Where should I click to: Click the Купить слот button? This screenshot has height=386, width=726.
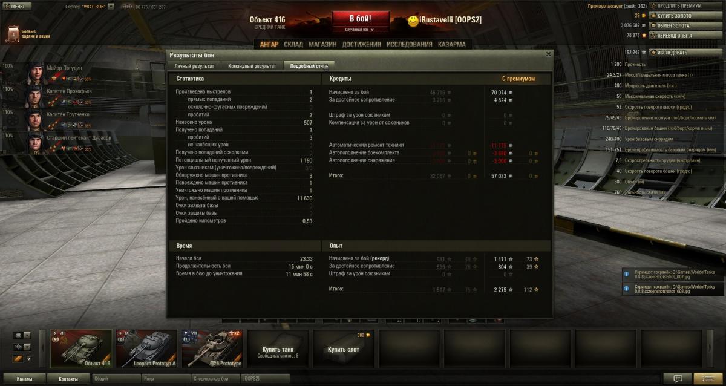[344, 348]
